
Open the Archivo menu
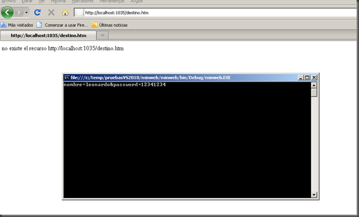click(9, 1)
